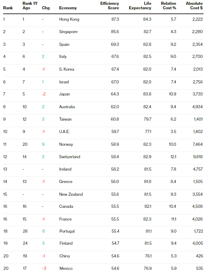This screenshot has height=275, width=208.
Task: Click the Singapore economy cell
Action: (x=68, y=32)
